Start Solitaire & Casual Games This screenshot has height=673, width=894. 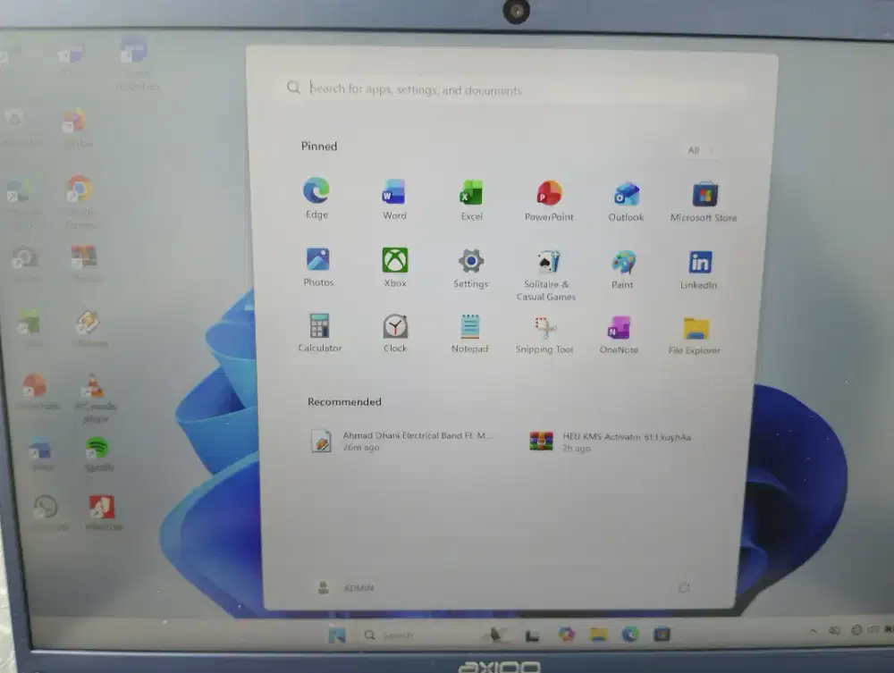click(546, 261)
